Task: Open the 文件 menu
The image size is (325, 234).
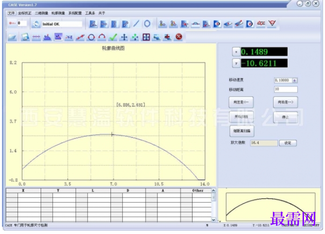Action: pos(11,13)
